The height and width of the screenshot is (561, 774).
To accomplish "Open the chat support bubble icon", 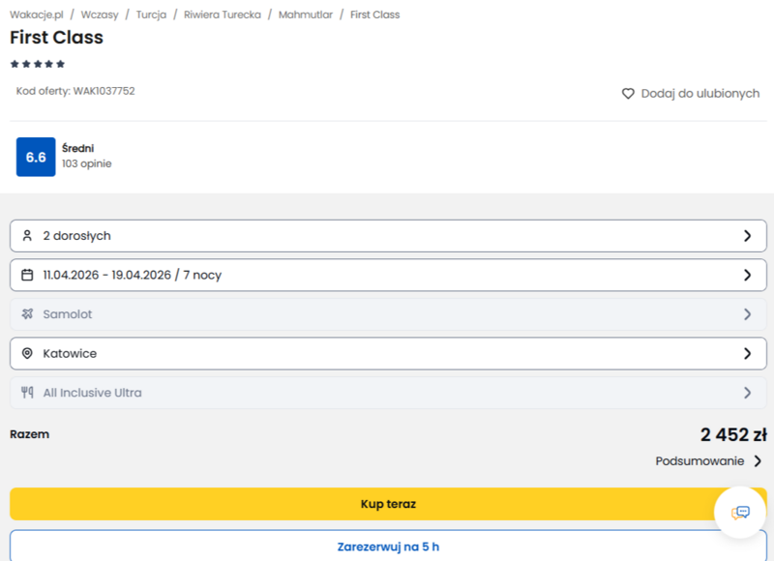I will [740, 513].
